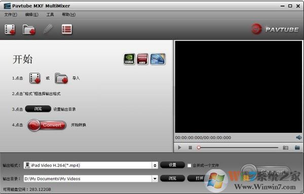Minimize the Pavtube window

pyautogui.click(x=283, y=6)
